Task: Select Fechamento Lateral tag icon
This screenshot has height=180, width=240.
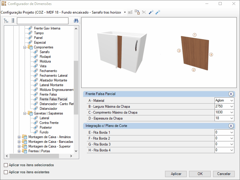Action: 36,76
